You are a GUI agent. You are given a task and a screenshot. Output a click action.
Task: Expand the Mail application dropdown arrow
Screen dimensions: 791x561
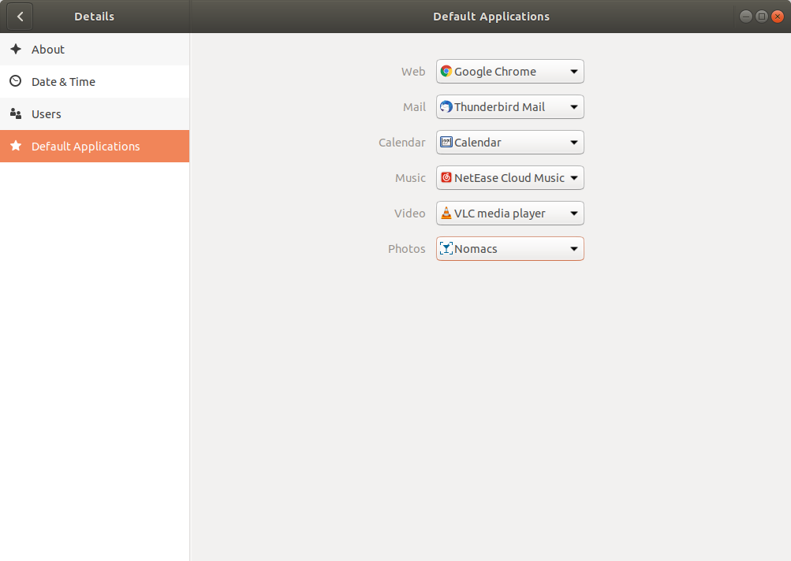click(x=573, y=107)
